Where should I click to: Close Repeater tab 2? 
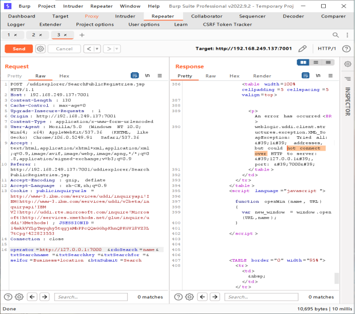pos(41,35)
